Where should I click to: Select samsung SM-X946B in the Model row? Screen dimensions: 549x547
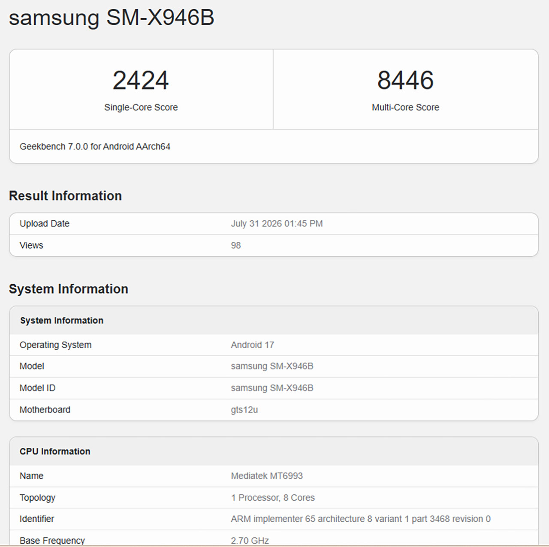click(x=272, y=366)
